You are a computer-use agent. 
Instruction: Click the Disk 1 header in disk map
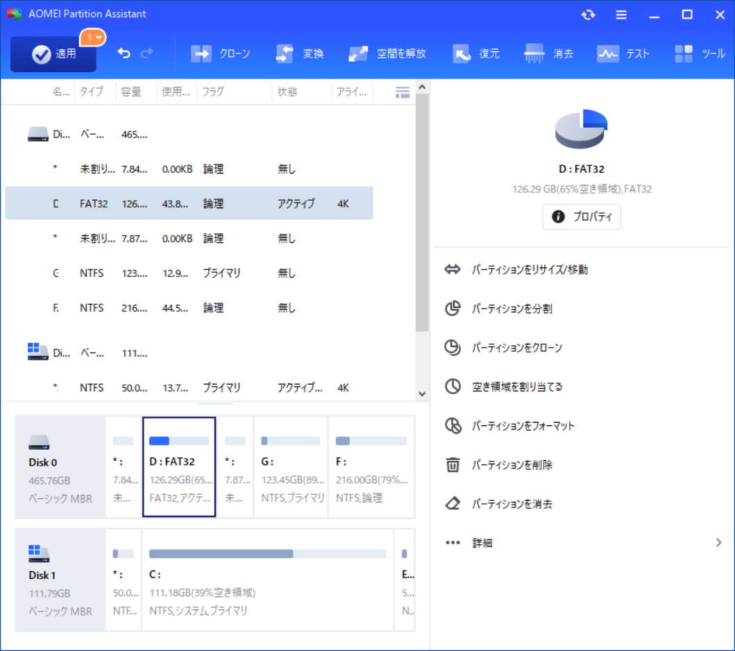[60, 580]
